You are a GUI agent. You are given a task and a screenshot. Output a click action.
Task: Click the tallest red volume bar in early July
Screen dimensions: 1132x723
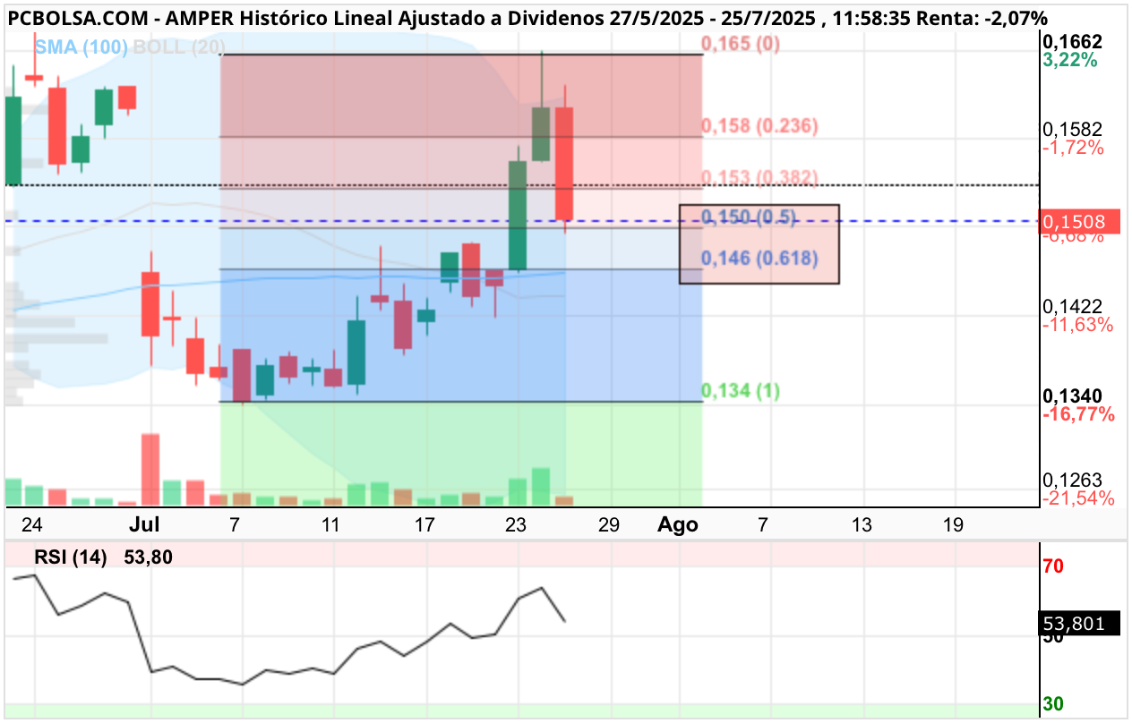(x=150, y=470)
